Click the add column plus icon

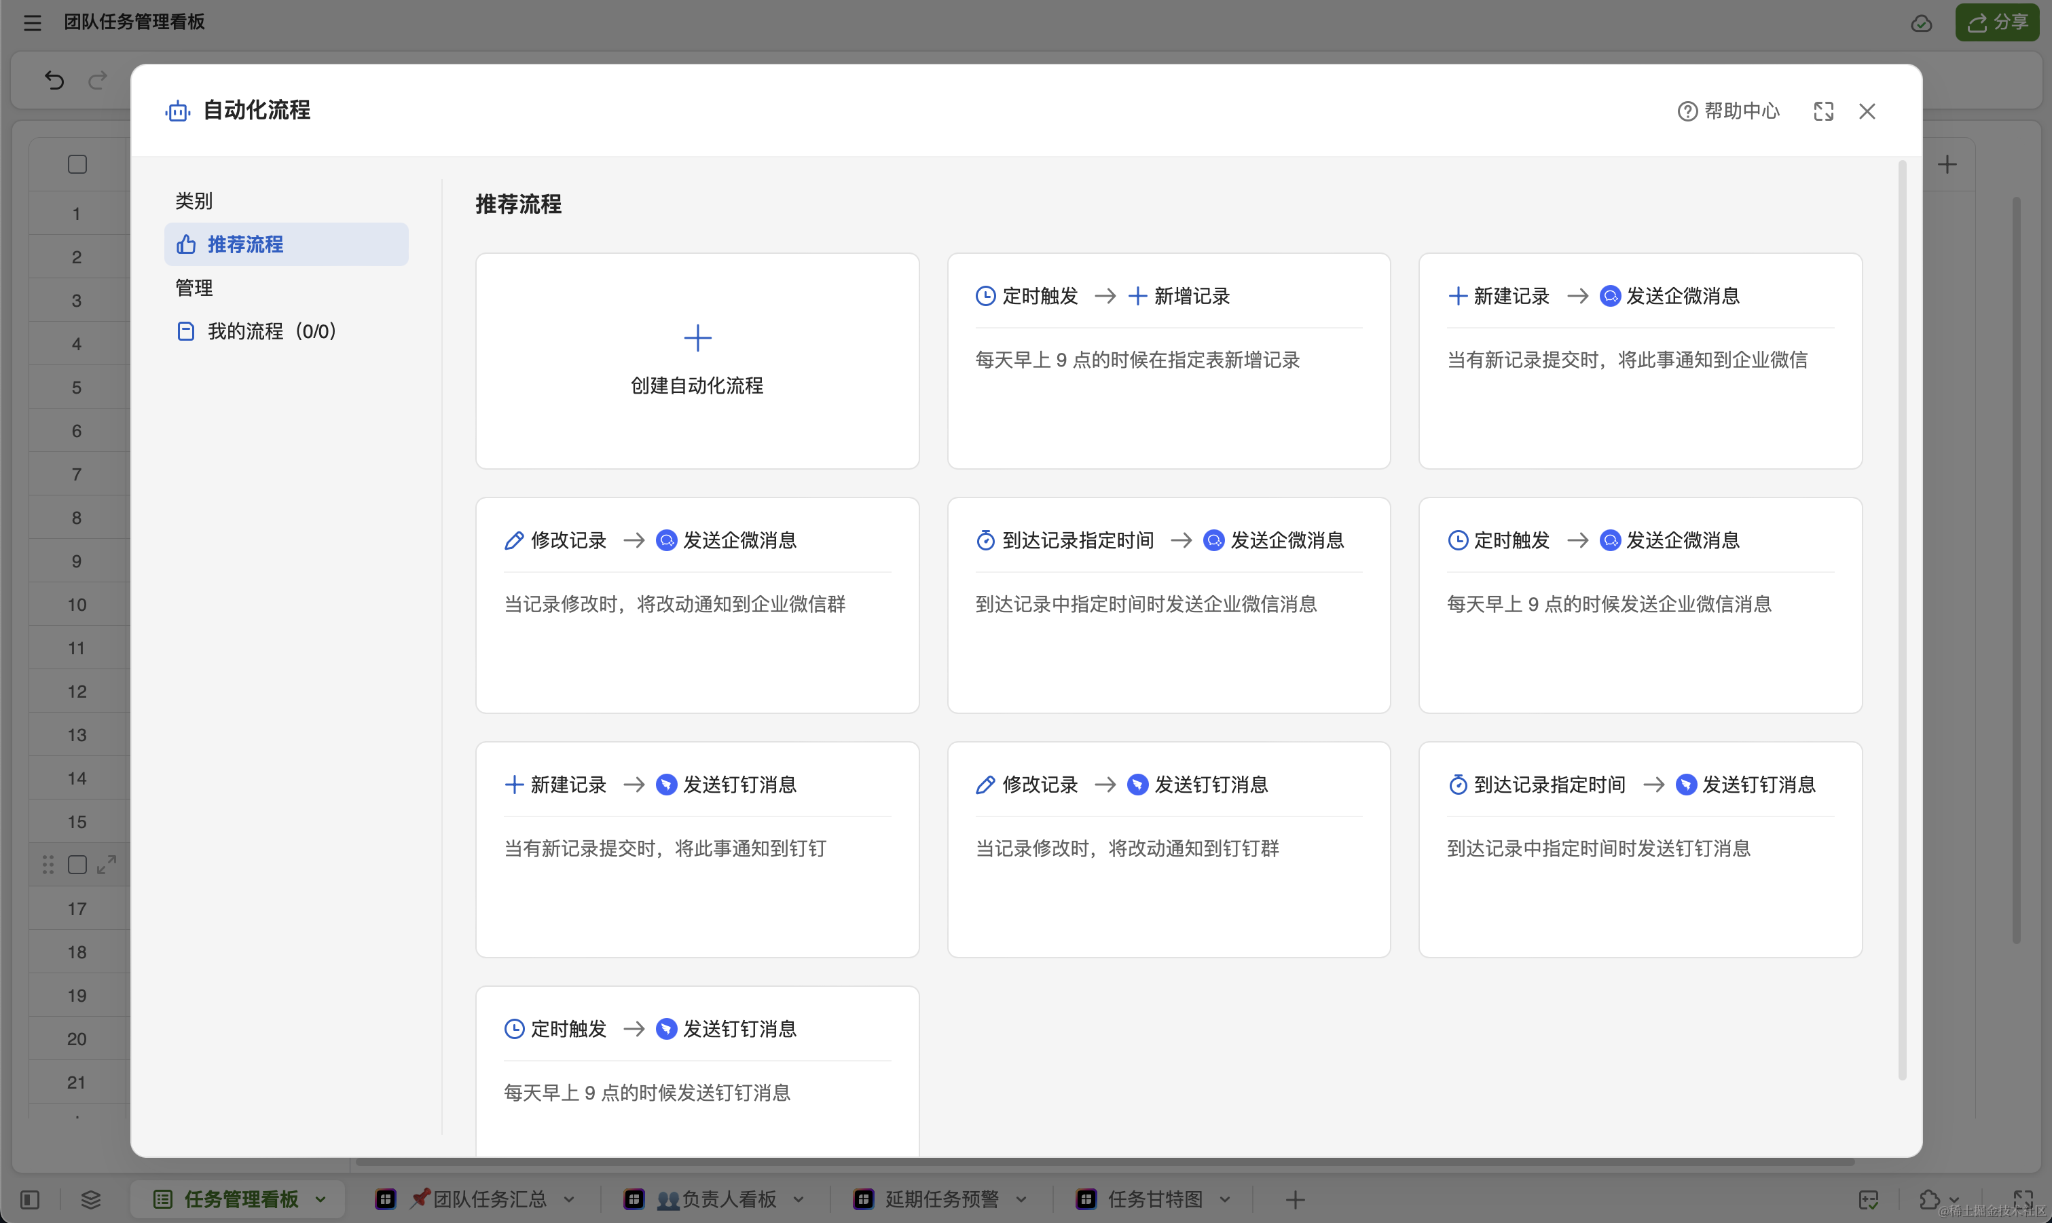(1947, 164)
